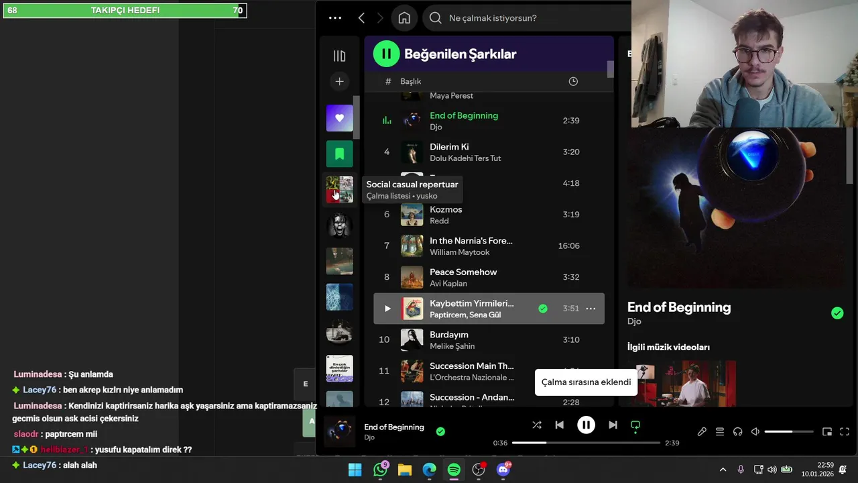Mute the Spotify volume
Image resolution: width=858 pixels, height=483 pixels.
click(x=755, y=432)
